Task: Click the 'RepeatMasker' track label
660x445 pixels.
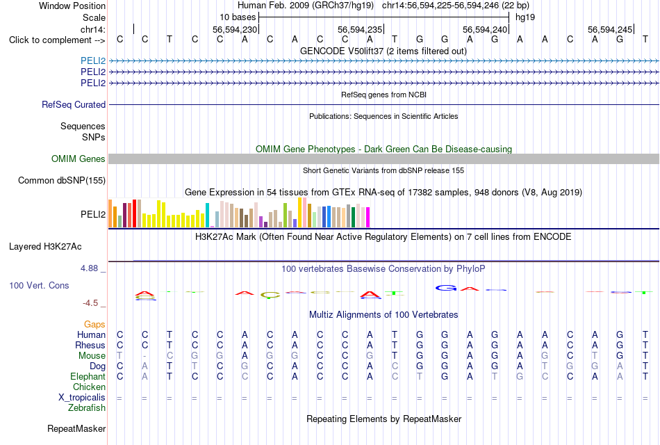Action: (x=76, y=428)
